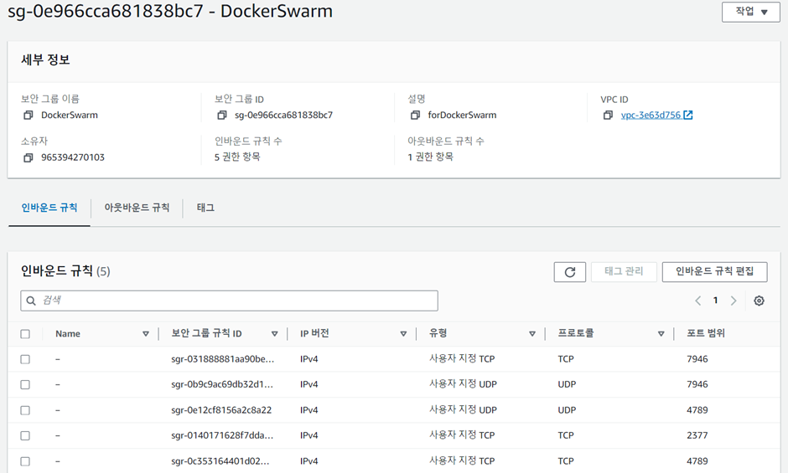Click rule ID sgr-0b9c9ac69db32d1...
This screenshot has height=473, width=788.
pos(222,384)
